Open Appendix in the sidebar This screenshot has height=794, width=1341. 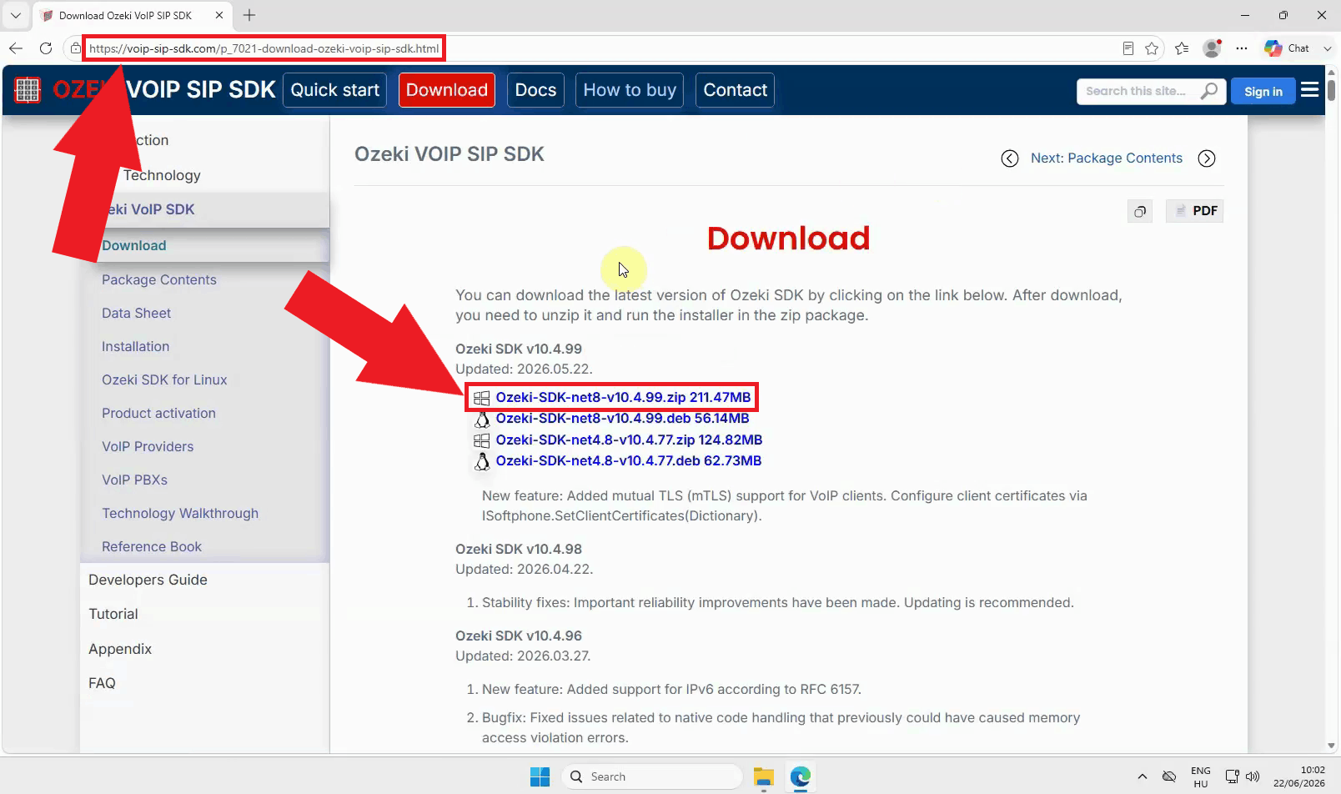120,649
